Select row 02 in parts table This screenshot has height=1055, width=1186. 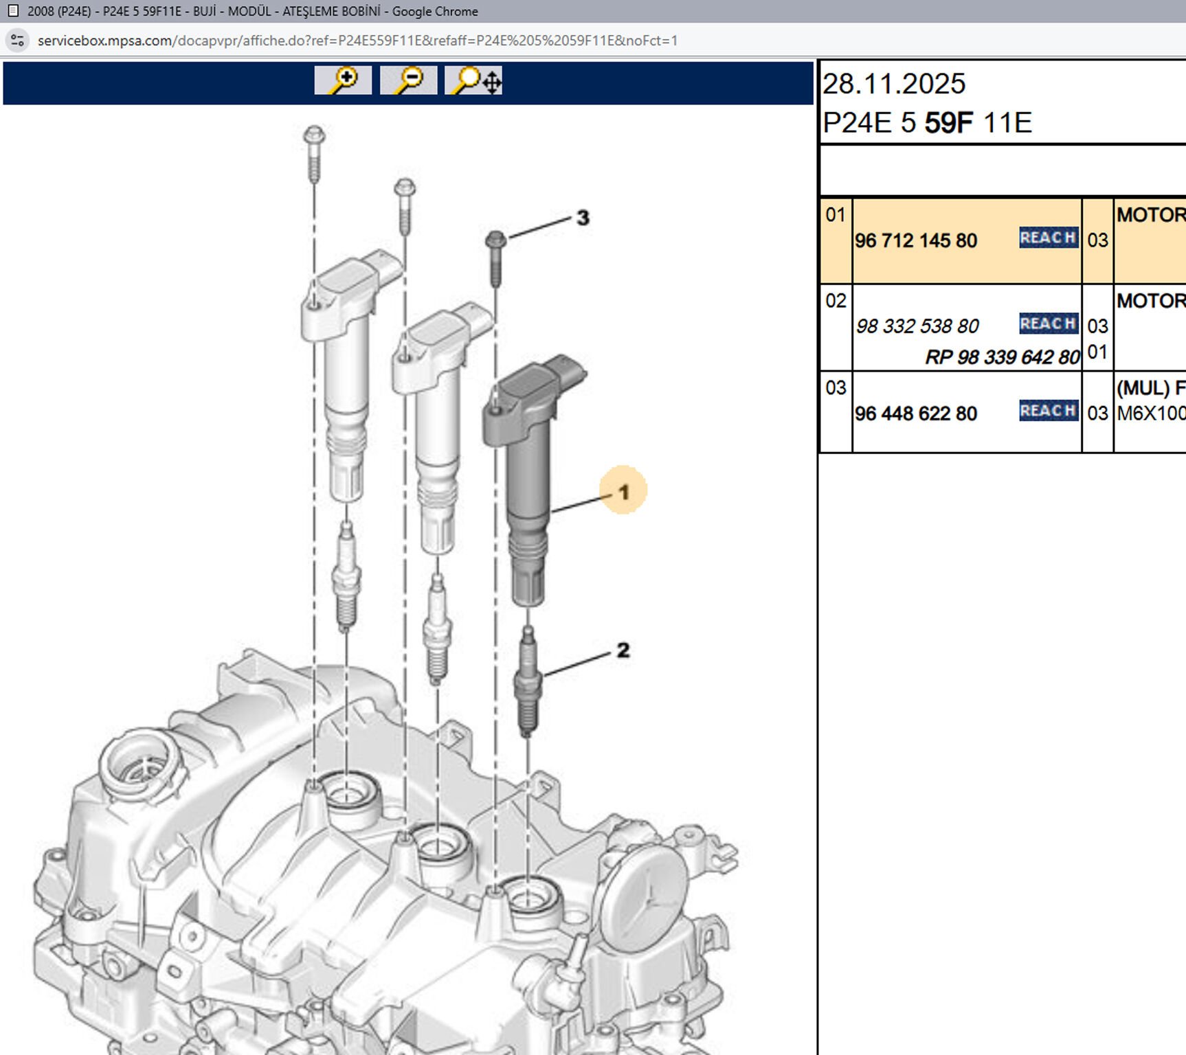click(836, 301)
